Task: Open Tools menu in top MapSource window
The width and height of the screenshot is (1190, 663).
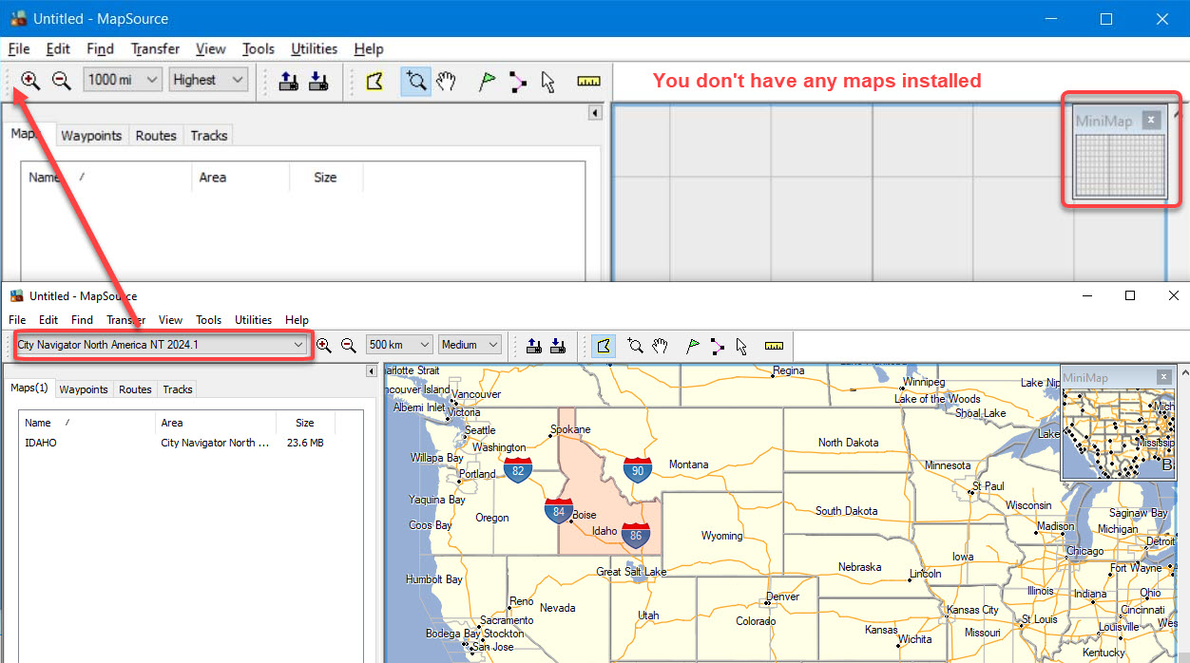Action: coord(258,48)
